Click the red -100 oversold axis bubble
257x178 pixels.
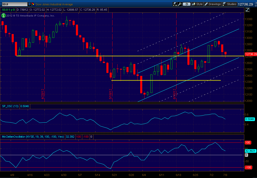tap(248, 167)
